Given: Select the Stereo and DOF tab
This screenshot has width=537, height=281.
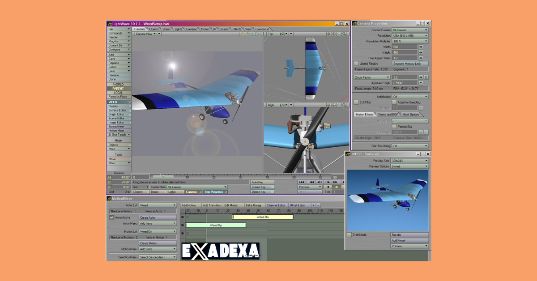Looking at the screenshot, I should click(x=388, y=115).
